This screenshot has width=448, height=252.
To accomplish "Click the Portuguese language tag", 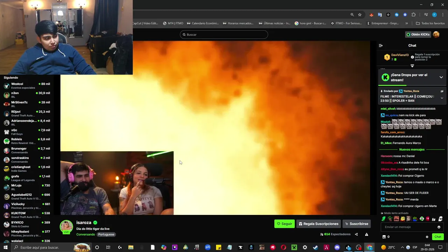I will point(106,234).
